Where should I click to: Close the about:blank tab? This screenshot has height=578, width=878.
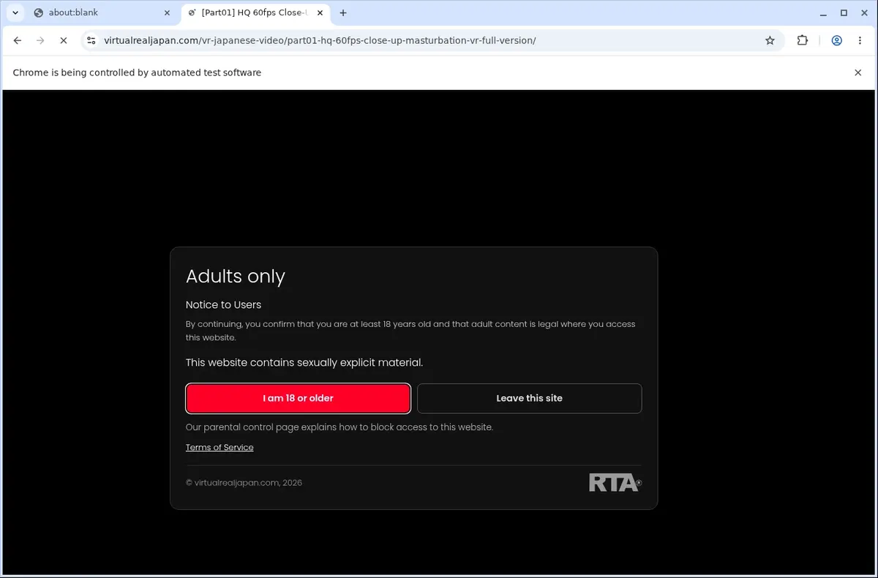click(x=166, y=12)
